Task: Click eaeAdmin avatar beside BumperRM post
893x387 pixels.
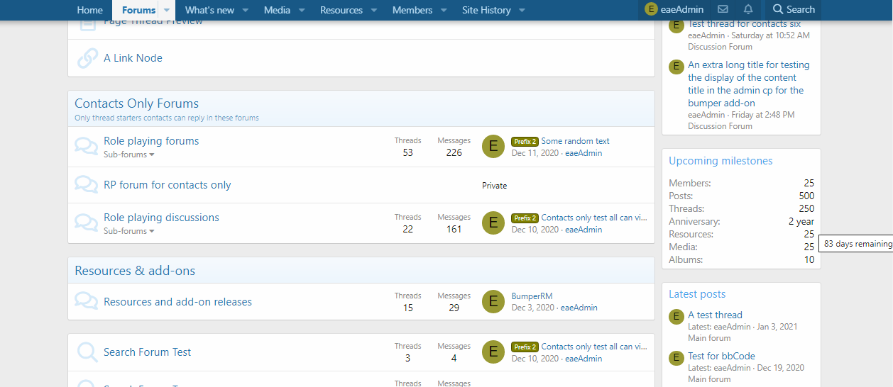Action: point(493,302)
